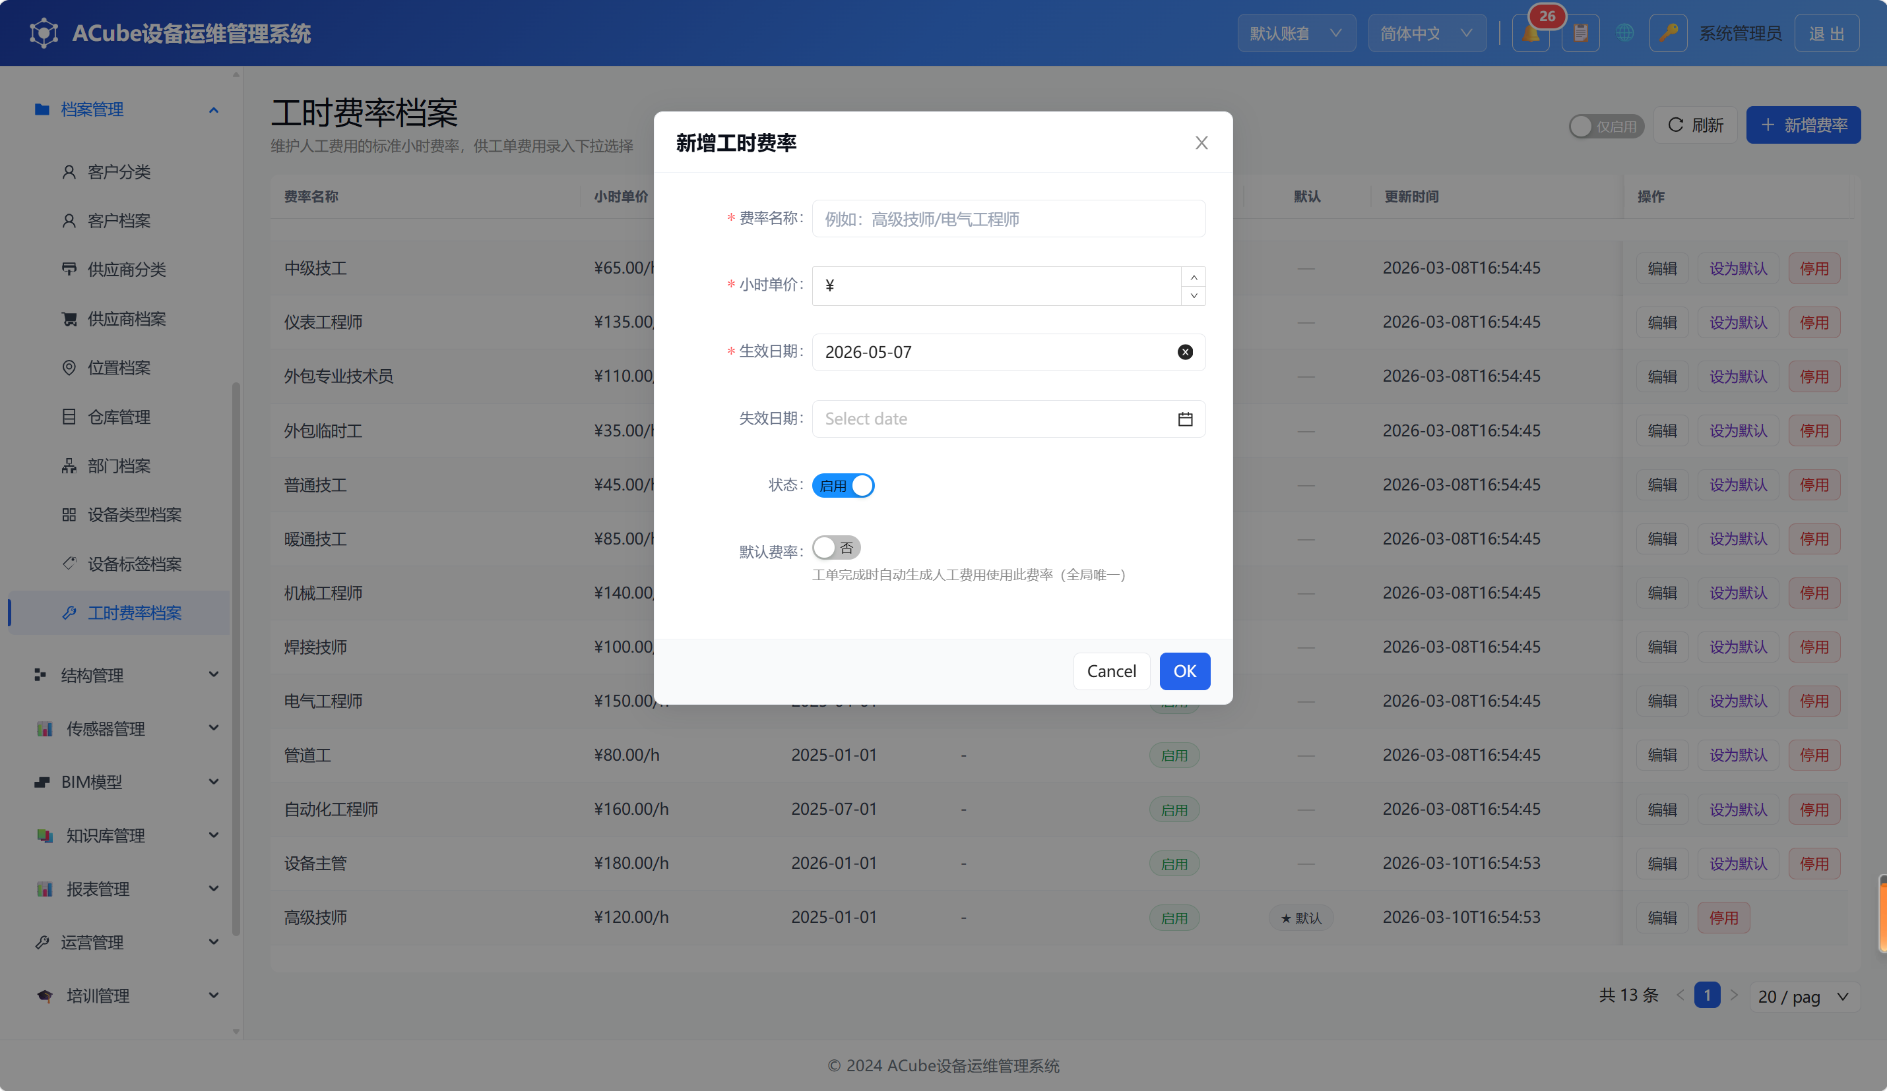Click the globe icon in header

click(x=1624, y=33)
